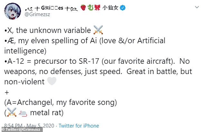The width and height of the screenshot is (204, 132).
Task: Click the Archangel favorite song line
Action: pos(60,102)
